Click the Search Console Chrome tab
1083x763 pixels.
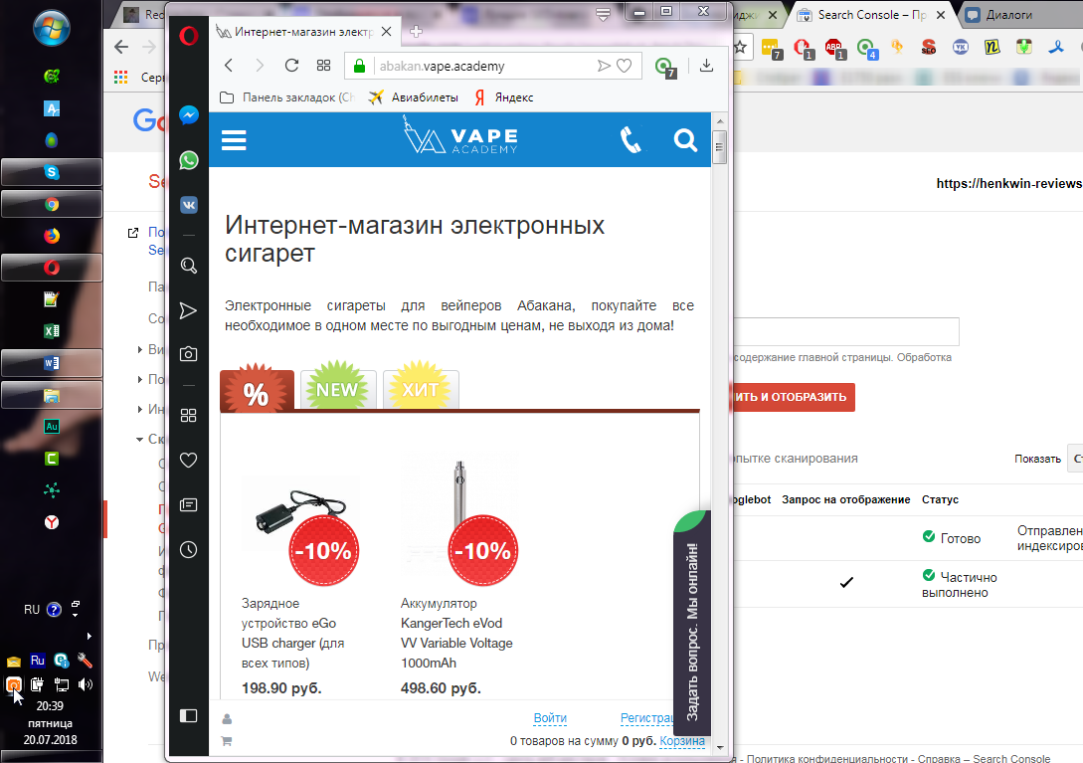872,15
